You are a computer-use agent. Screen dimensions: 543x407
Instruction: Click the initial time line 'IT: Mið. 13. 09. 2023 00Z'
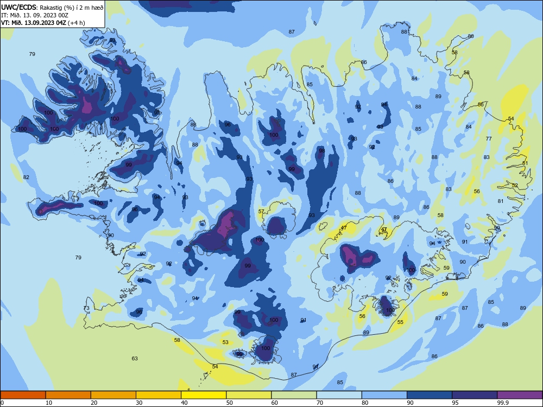point(35,15)
